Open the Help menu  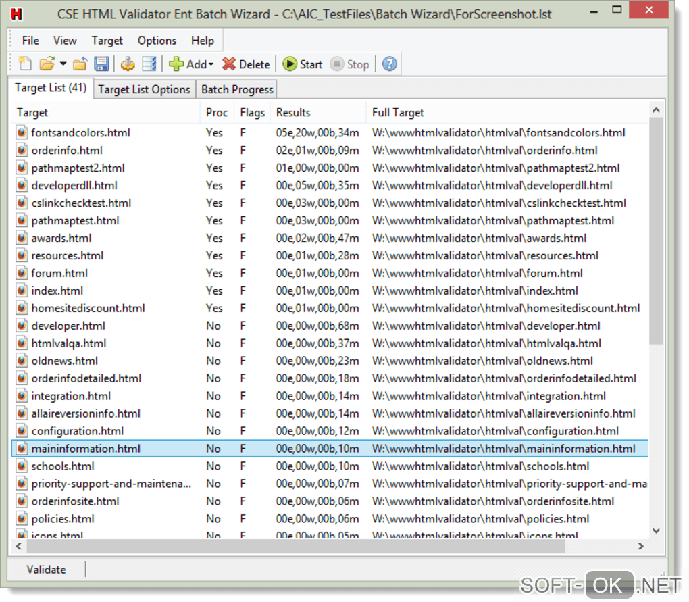(202, 41)
